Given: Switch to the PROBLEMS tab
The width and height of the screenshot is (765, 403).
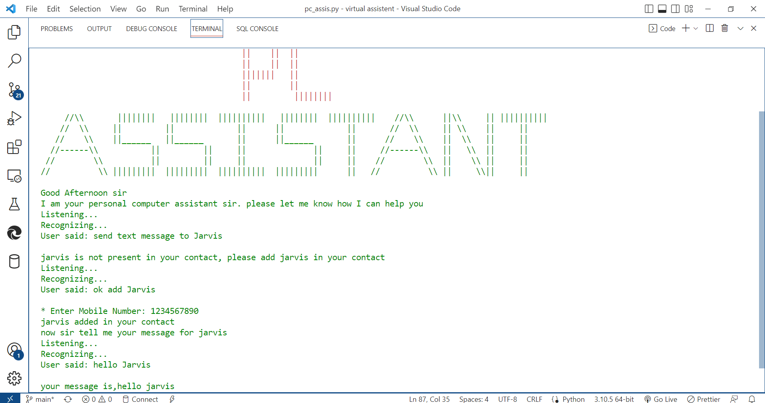Looking at the screenshot, I should 57,29.
